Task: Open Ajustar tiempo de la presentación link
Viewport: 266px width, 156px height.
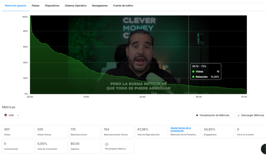Action: [x=181, y=129]
